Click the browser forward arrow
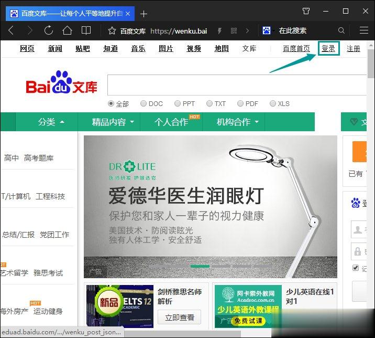The height and width of the screenshot is (338, 375). point(30,30)
